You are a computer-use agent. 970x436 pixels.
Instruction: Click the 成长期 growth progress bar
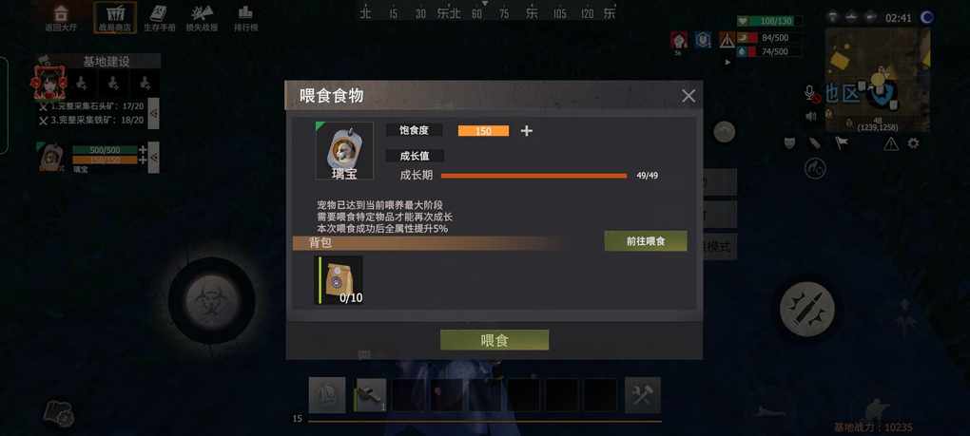[x=533, y=176]
